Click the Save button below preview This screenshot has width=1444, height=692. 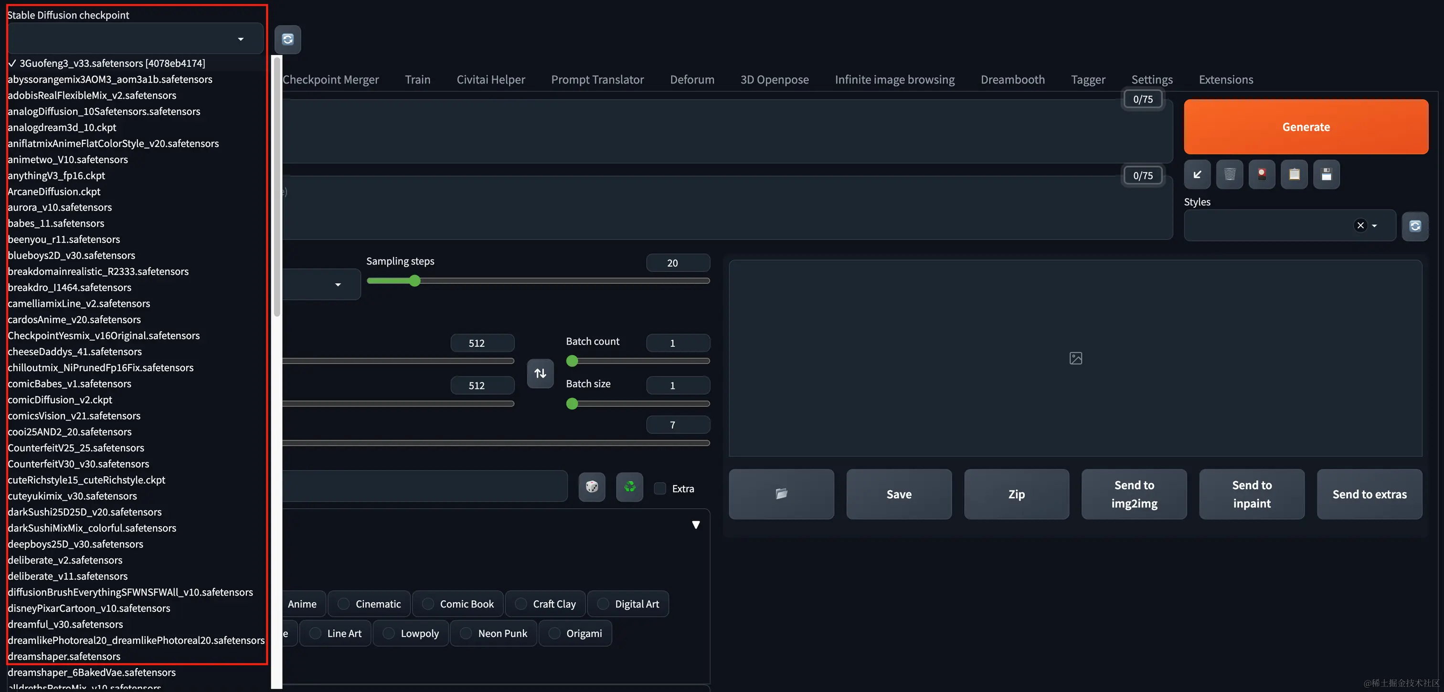[899, 493]
